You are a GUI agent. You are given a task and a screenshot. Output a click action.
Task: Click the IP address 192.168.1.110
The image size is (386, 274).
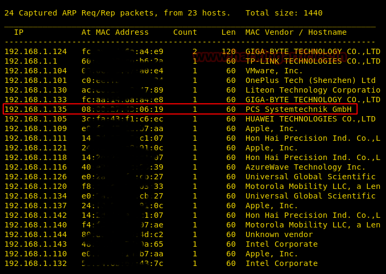pos(36,254)
